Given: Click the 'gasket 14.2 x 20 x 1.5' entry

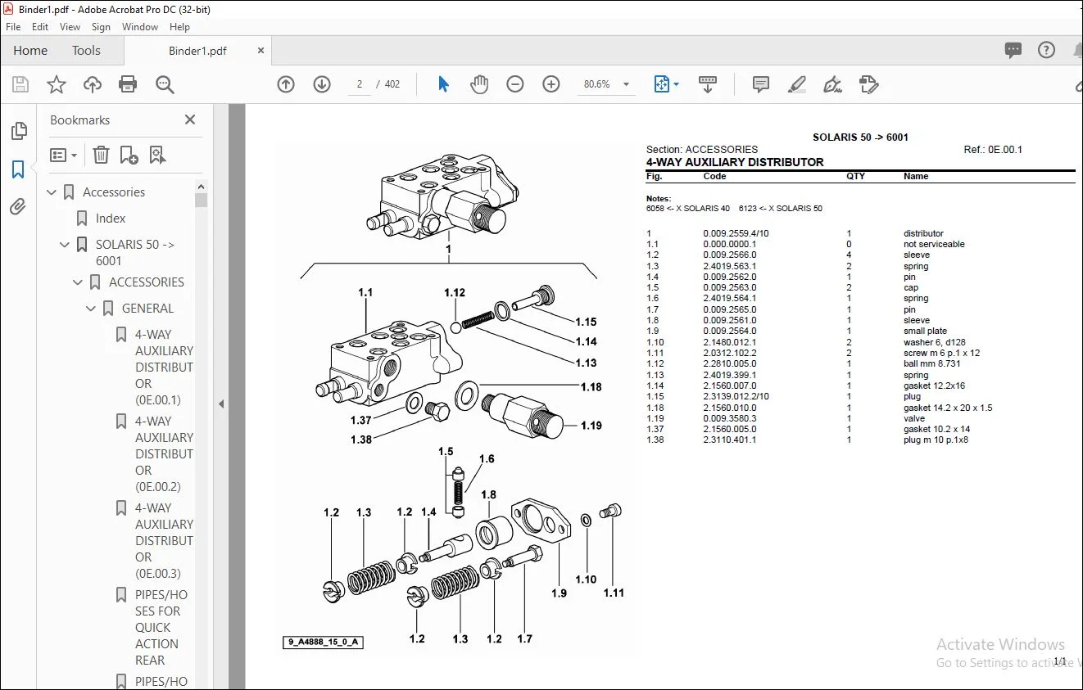Looking at the screenshot, I should tap(948, 408).
